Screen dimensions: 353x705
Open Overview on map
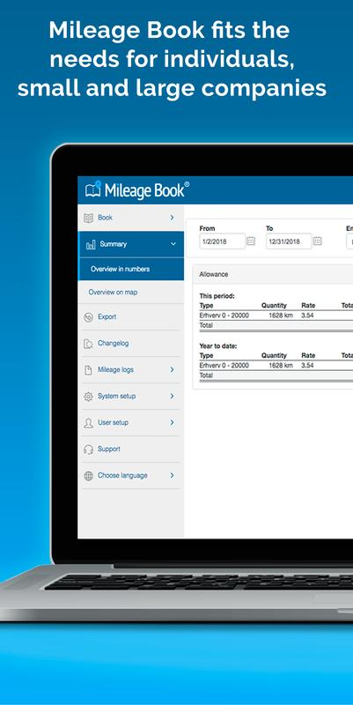(x=130, y=293)
